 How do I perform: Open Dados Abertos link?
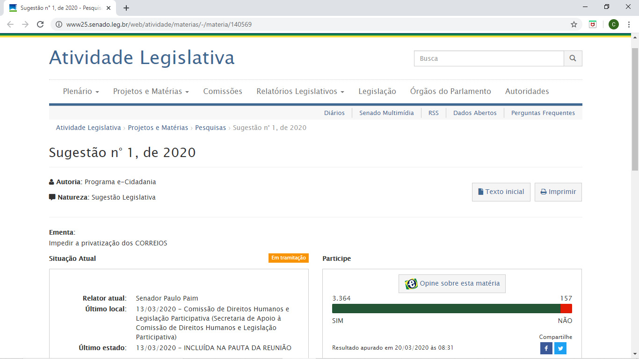(475, 113)
